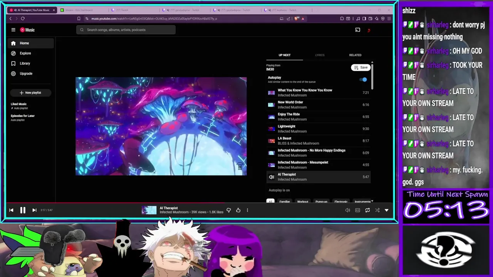Image resolution: width=493 pixels, height=277 pixels.
Task: Click the YouTube Music logo
Action: [27, 30]
